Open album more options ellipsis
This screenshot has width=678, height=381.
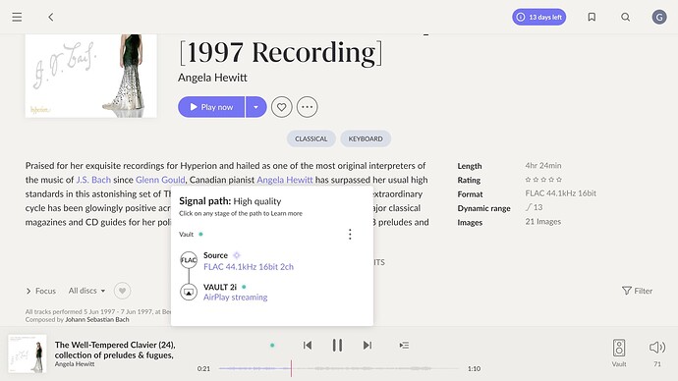click(x=307, y=107)
